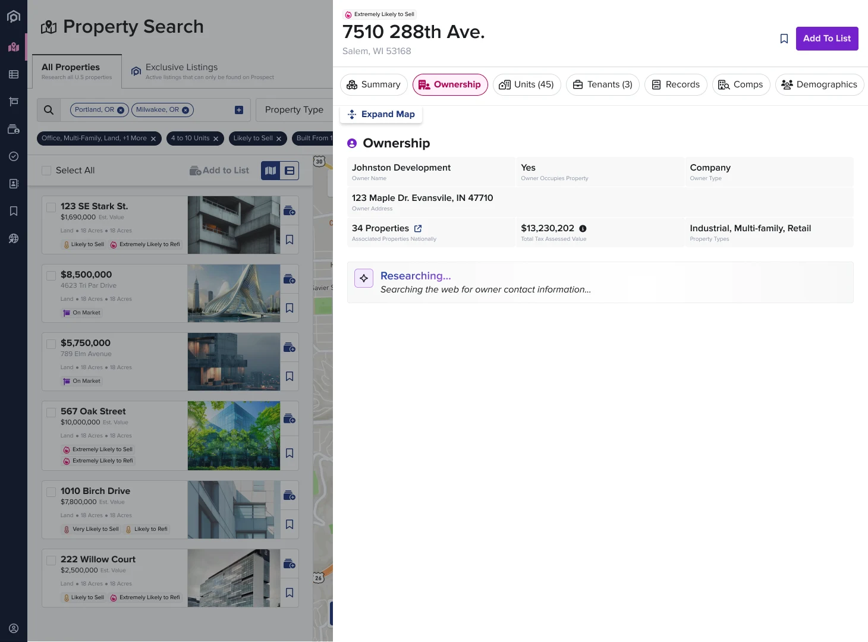Viewport: 868px width, 642px height.
Task: View the Demographics tab
Action: pos(820,84)
